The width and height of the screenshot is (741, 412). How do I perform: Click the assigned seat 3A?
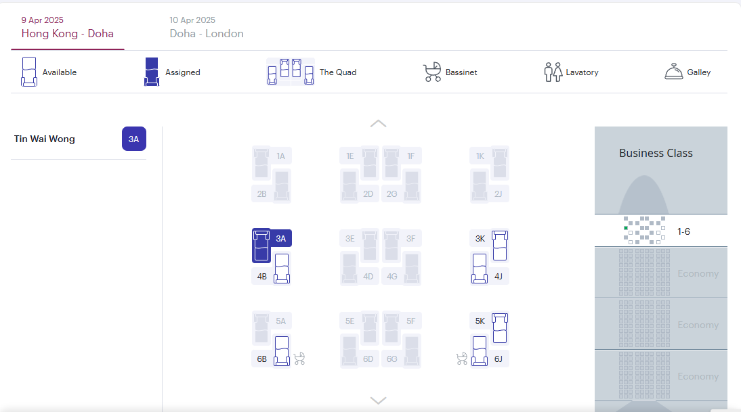tap(261, 245)
